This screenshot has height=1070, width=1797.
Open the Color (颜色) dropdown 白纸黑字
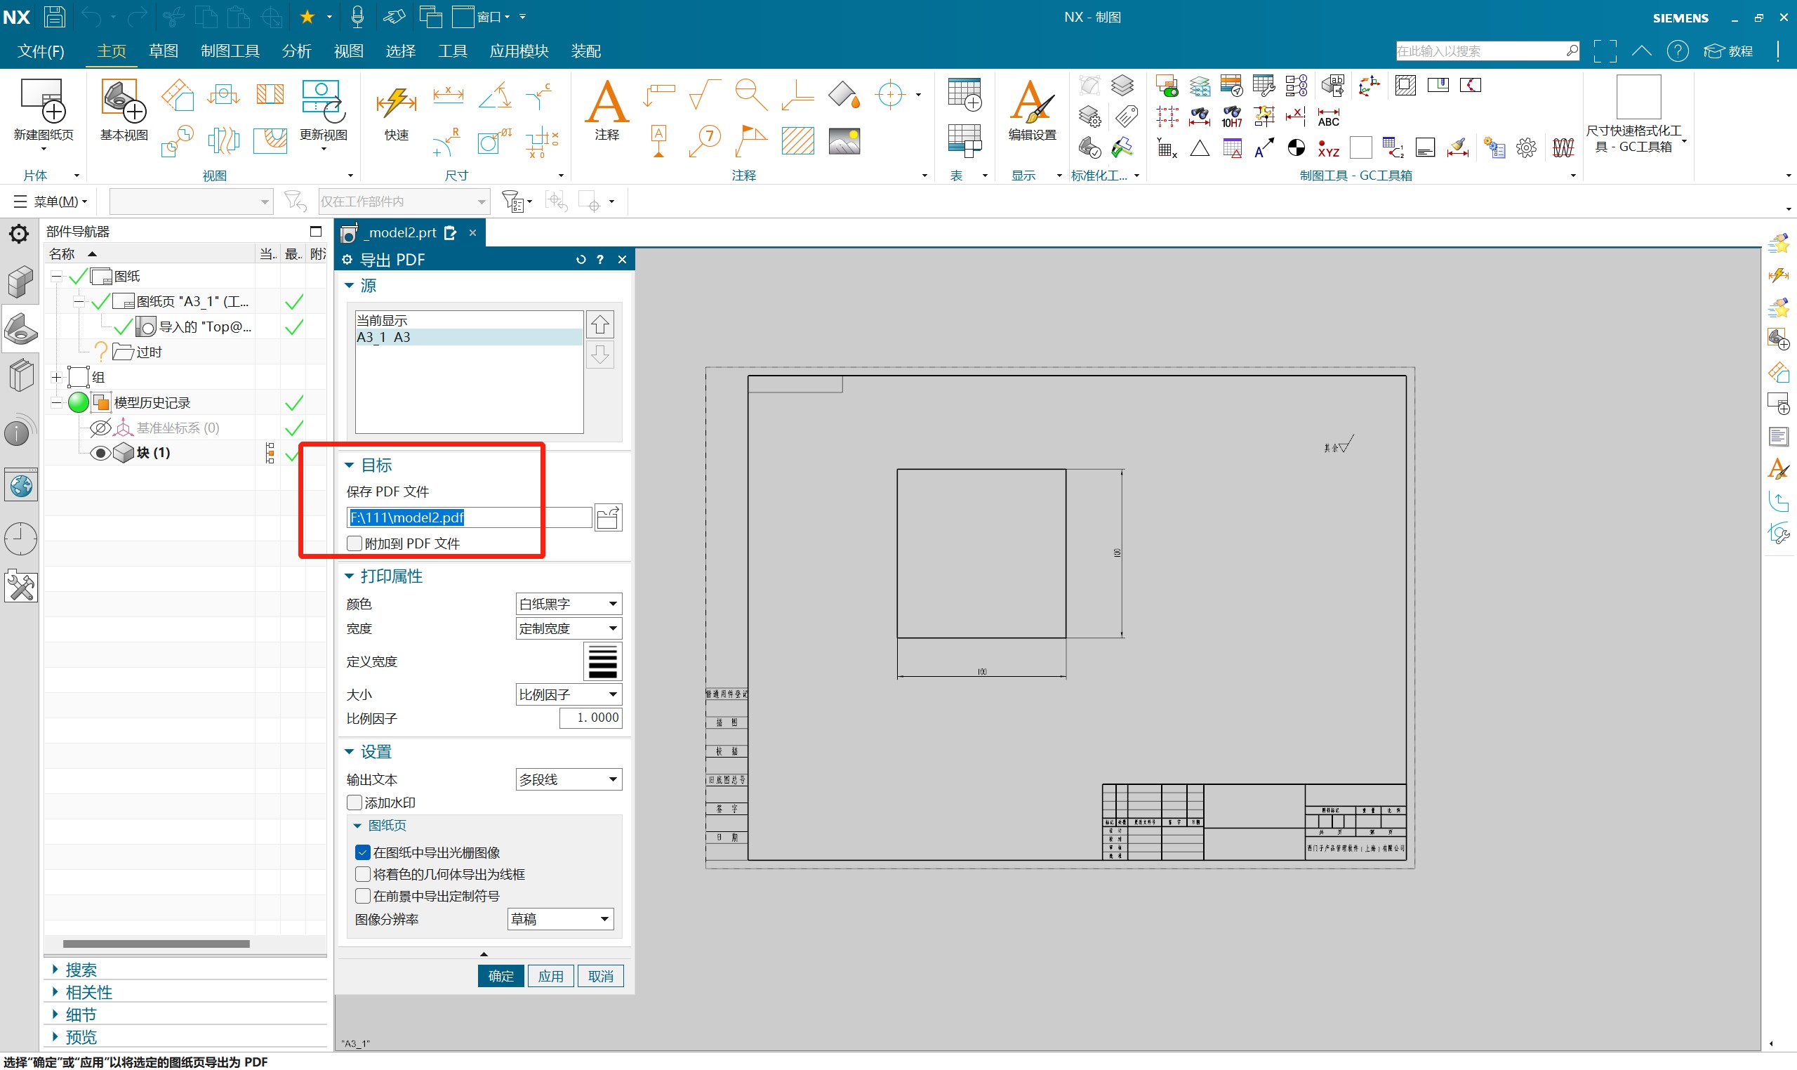tap(568, 604)
